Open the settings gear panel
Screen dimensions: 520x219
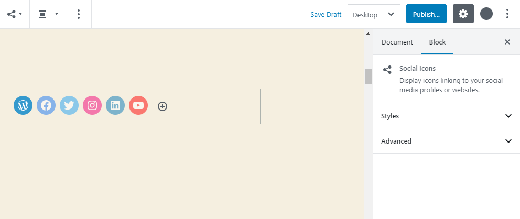click(x=463, y=14)
